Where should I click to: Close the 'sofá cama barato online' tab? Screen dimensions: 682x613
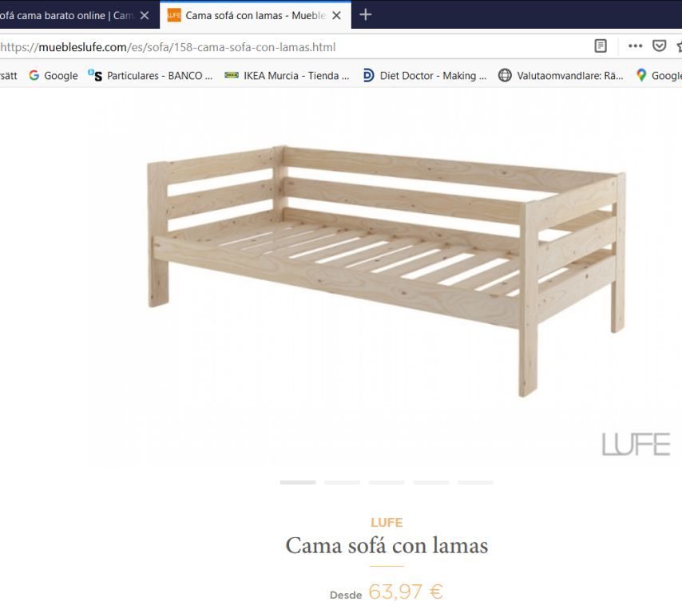145,16
